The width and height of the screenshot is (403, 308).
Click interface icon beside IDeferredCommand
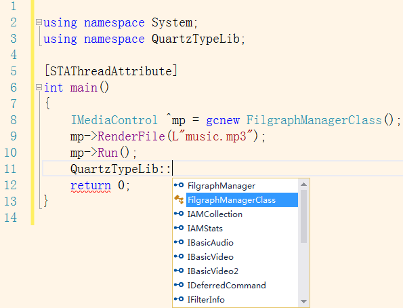click(179, 285)
